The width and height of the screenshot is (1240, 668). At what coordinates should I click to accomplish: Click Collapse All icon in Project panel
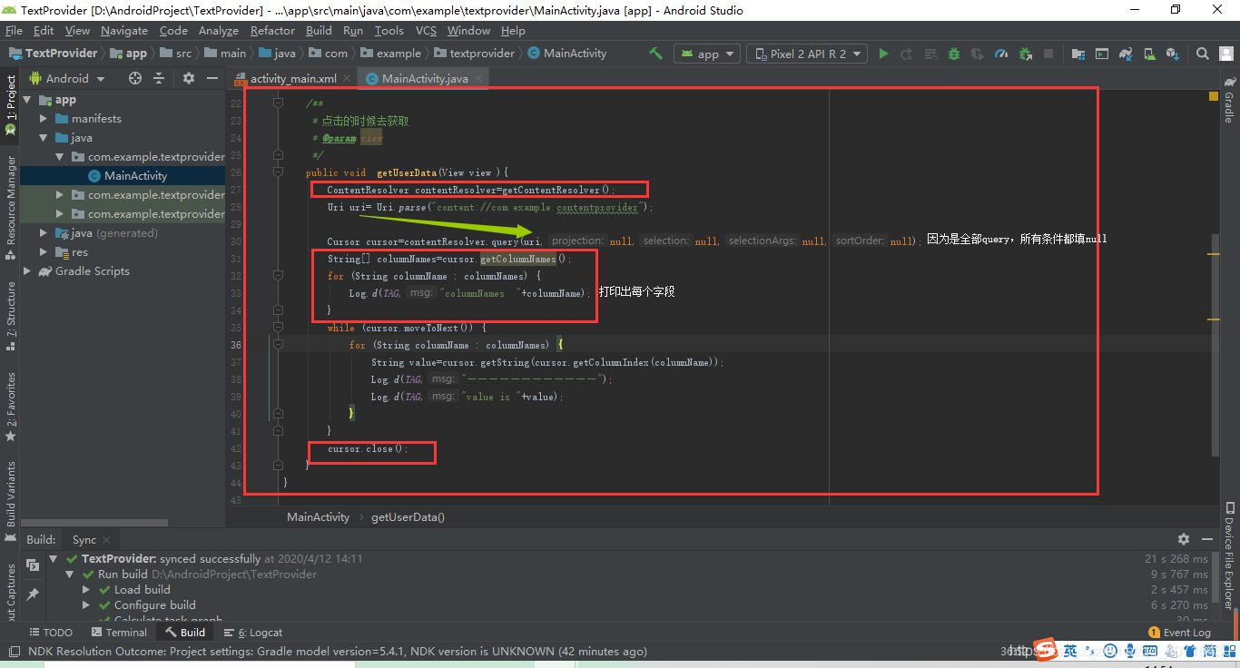click(x=159, y=79)
